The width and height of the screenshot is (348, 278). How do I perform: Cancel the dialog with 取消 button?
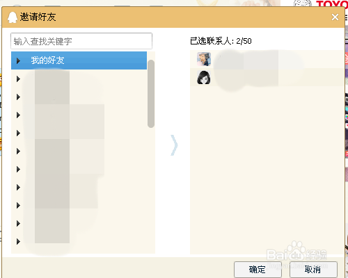click(x=313, y=270)
